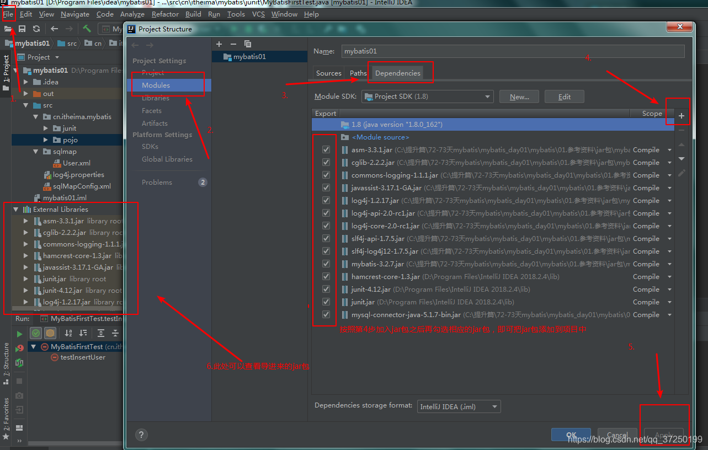The image size is (708, 450).
Task: Click the Restore Layout icon in Run panel
Action: pos(19,427)
